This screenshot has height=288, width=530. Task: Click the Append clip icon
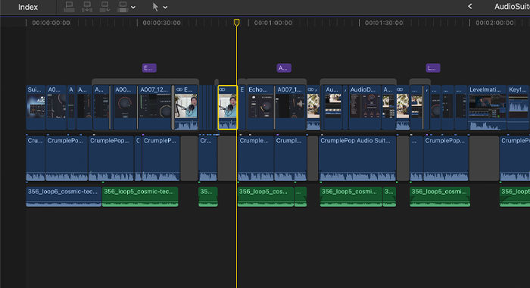coord(104,7)
